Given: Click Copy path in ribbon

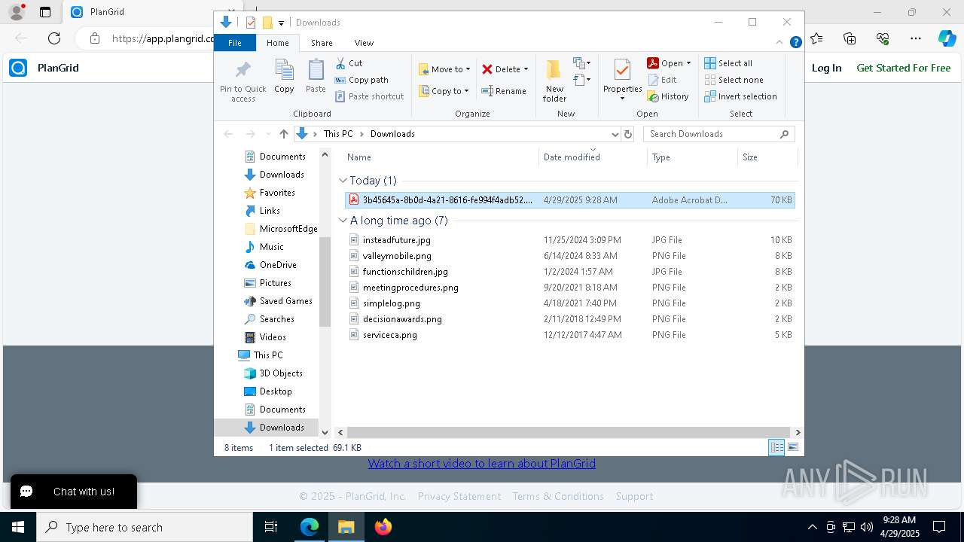Looking at the screenshot, I should click(361, 80).
